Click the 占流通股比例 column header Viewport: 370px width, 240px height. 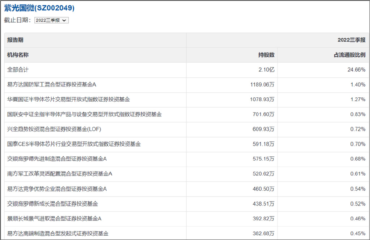click(349, 55)
